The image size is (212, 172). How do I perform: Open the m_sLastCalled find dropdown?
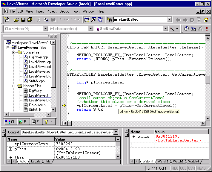coord(169,20)
